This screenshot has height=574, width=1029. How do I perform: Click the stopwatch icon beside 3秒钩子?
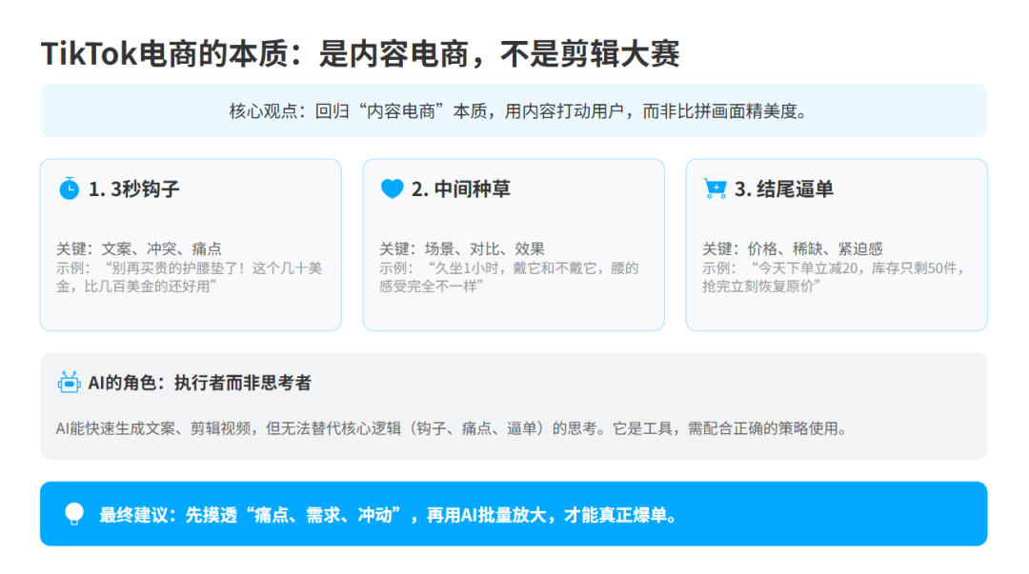pyautogui.click(x=69, y=188)
